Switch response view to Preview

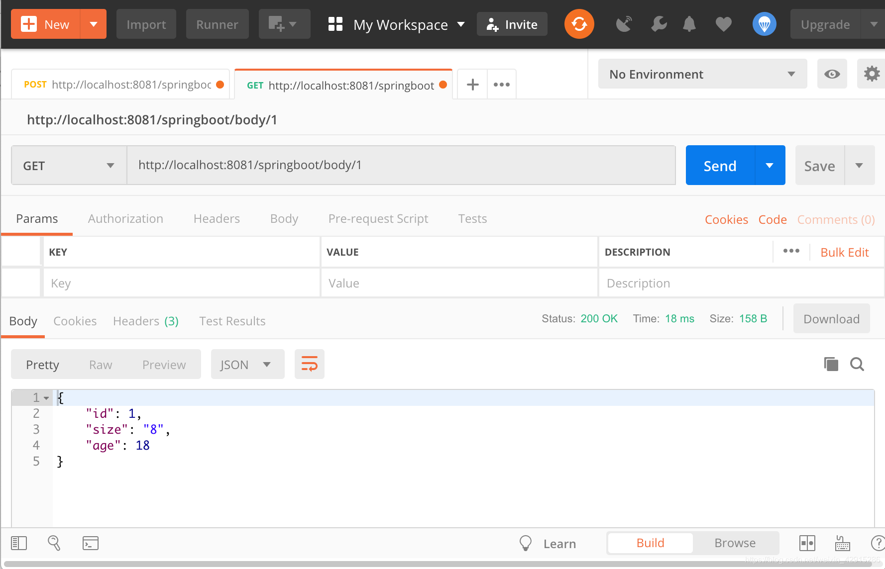164,365
